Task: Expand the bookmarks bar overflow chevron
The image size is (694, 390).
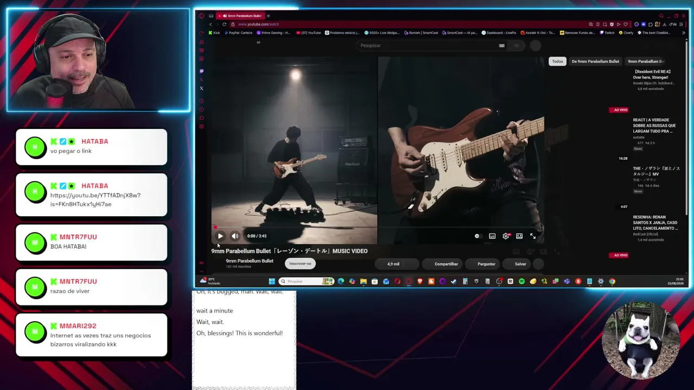Action: 683,33
